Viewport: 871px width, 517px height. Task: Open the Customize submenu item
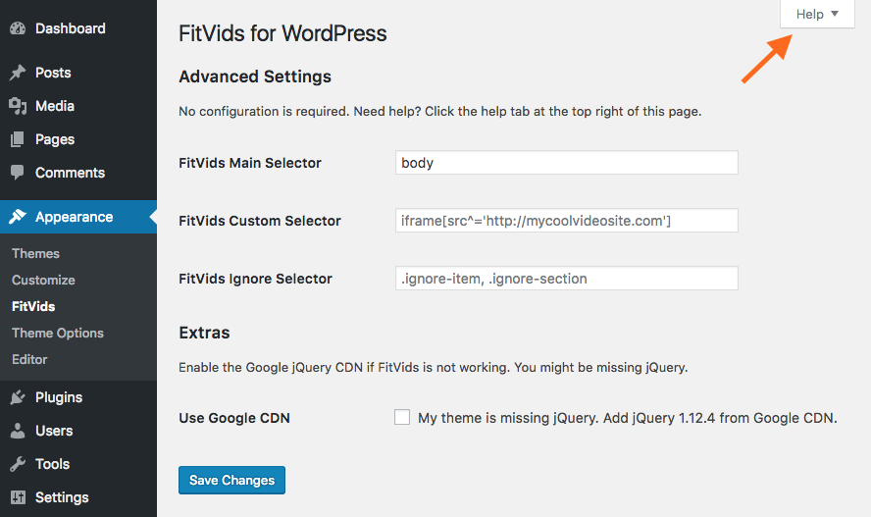coord(43,280)
